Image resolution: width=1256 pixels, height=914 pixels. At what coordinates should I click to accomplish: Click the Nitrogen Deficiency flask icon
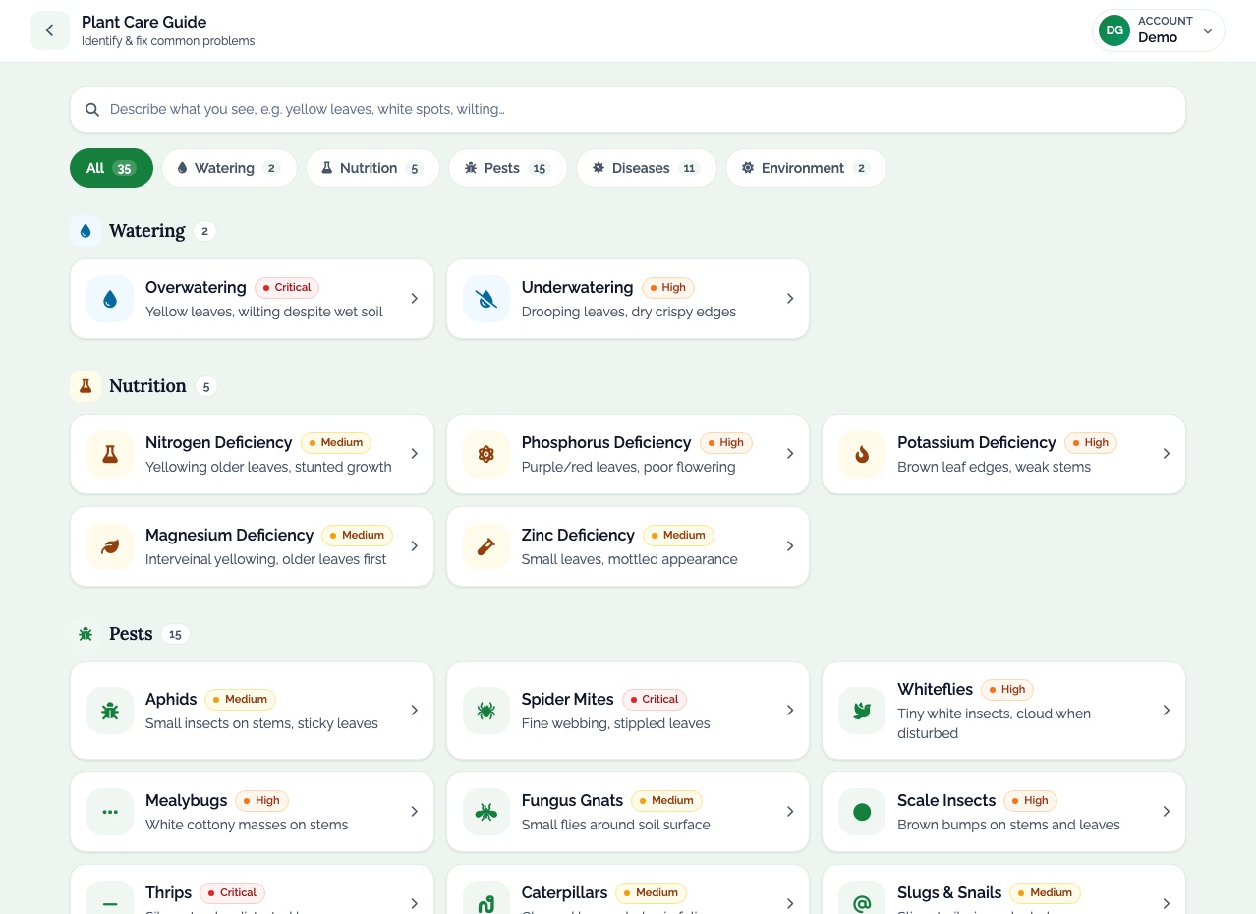(x=110, y=454)
